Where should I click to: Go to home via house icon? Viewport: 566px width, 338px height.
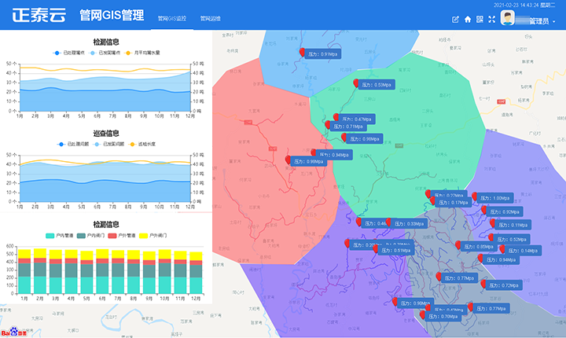[x=468, y=20]
